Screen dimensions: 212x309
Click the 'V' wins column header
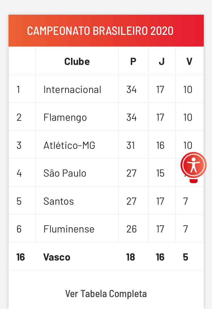coord(189,62)
